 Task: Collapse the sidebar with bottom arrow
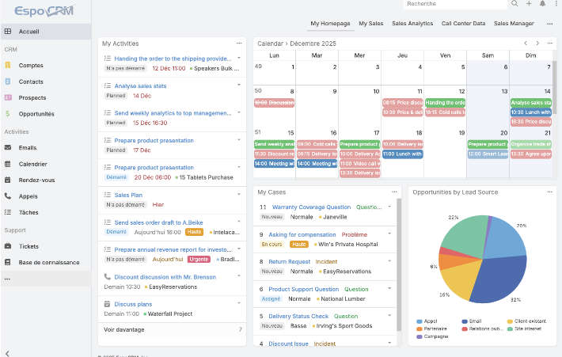[x=8, y=353]
